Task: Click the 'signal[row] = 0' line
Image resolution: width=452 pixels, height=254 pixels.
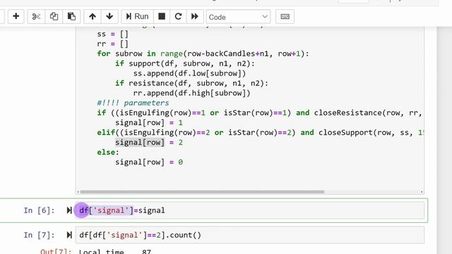Action: pyautogui.click(x=149, y=162)
